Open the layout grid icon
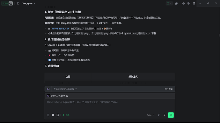220x123 pixels. (x=194, y=3)
